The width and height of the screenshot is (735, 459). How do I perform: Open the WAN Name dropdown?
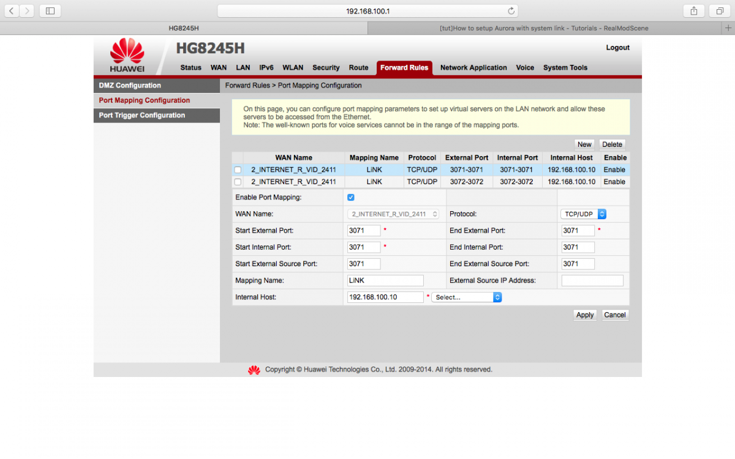[x=393, y=214]
